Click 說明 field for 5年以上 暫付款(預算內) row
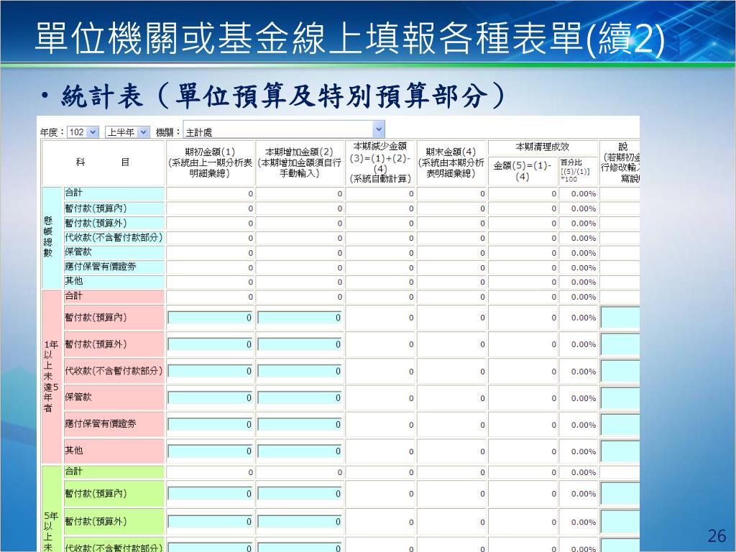736x552 pixels. [x=620, y=494]
